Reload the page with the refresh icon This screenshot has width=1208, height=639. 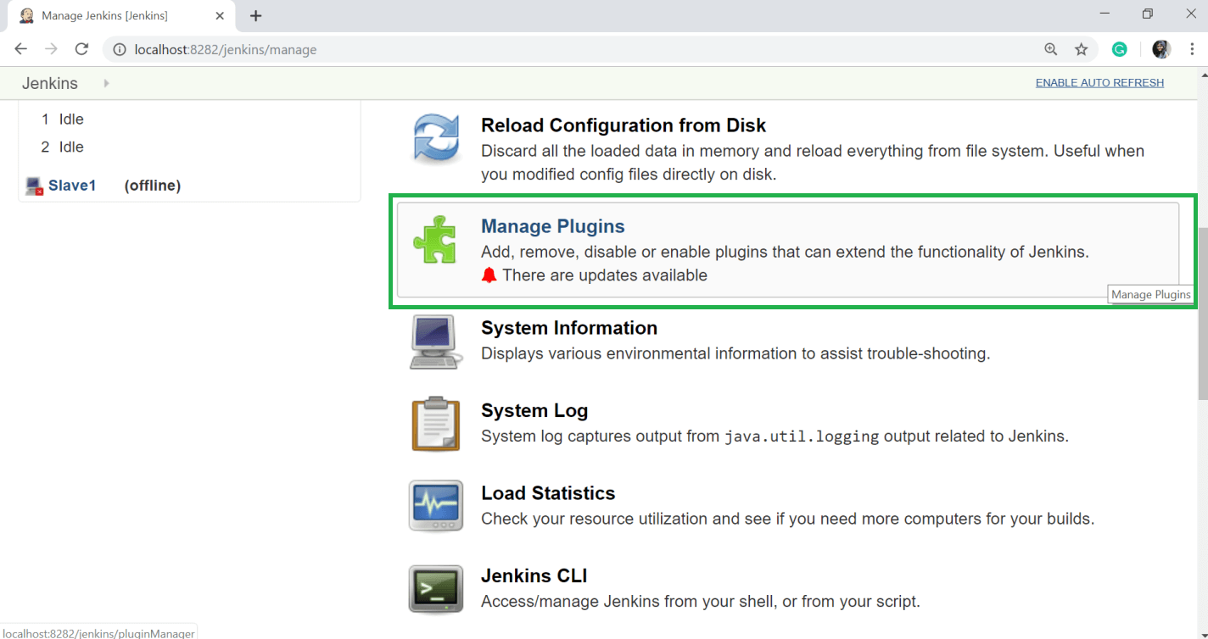click(81, 49)
